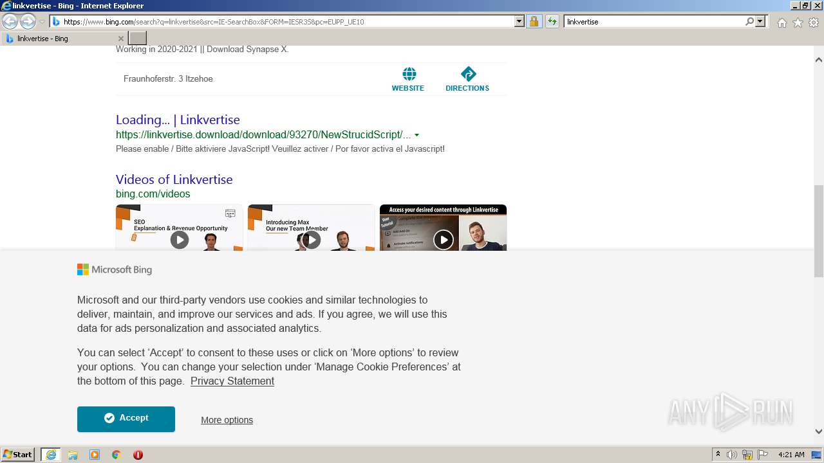Screen dimensions: 824x463
Task: Go forward with the IE forward arrow
Action: pos(28,21)
